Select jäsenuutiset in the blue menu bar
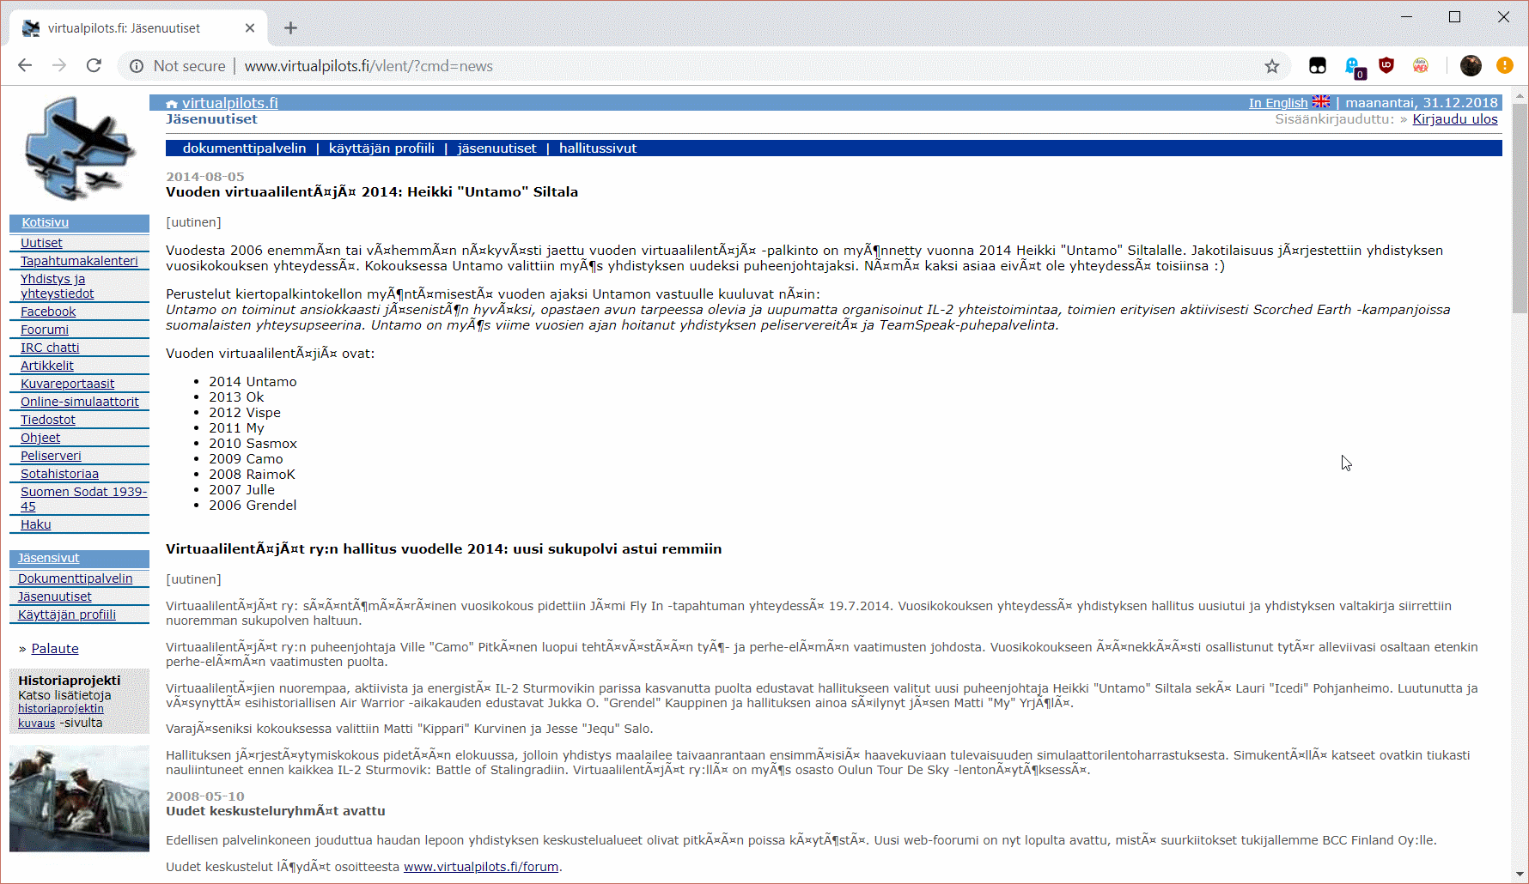 pyautogui.click(x=496, y=148)
